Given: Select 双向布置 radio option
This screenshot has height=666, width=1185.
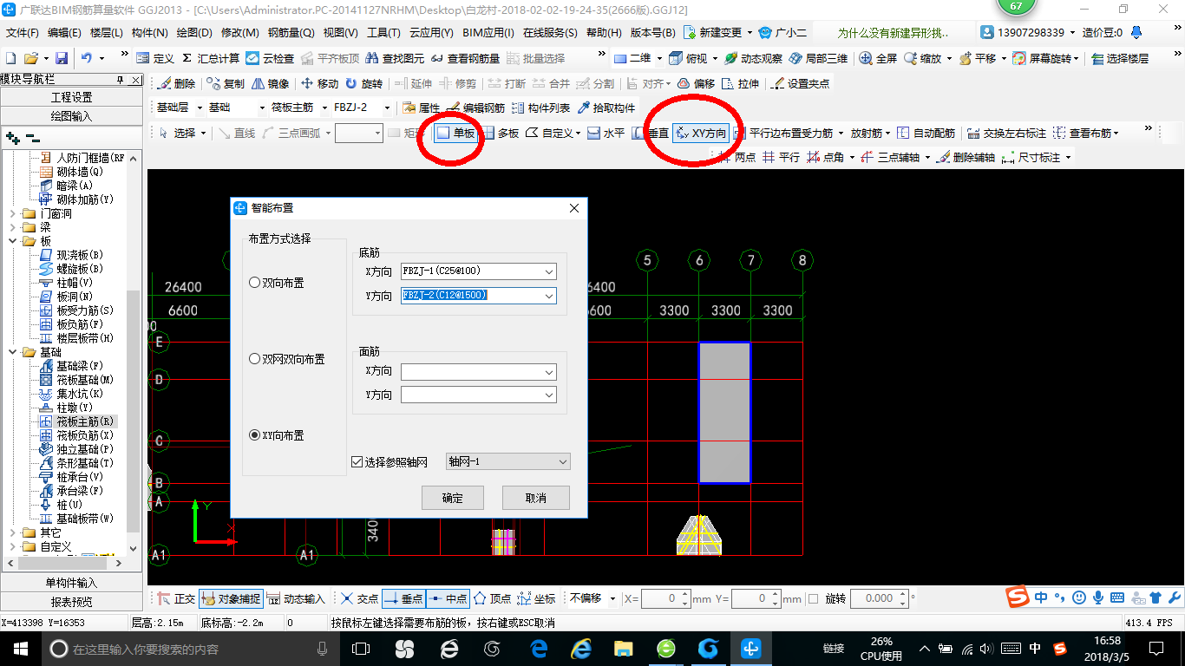Looking at the screenshot, I should tap(276, 283).
